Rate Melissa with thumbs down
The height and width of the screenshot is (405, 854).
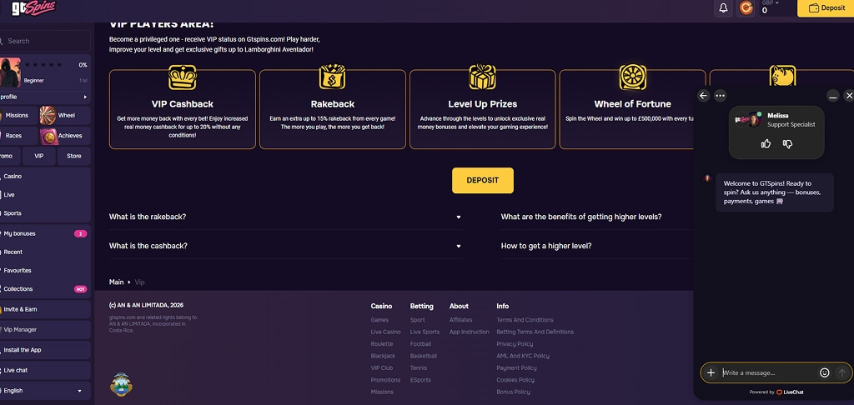pos(787,143)
